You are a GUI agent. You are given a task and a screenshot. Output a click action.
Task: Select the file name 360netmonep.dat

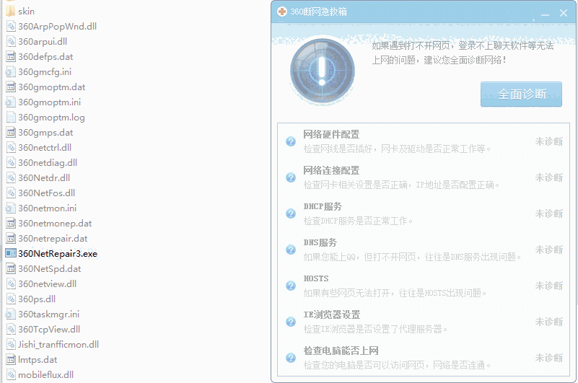tap(55, 223)
